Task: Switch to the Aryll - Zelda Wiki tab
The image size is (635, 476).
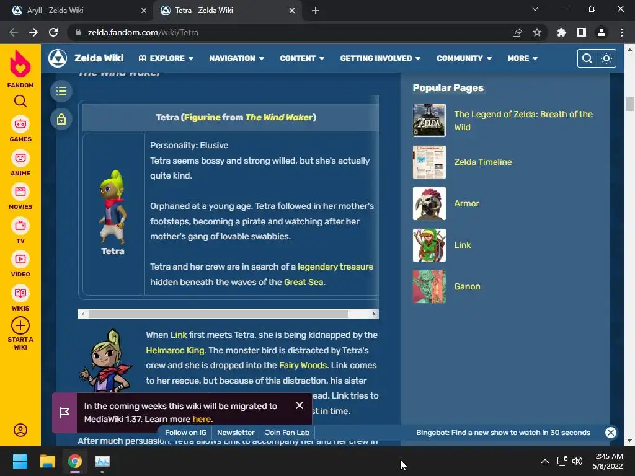Action: (76, 11)
